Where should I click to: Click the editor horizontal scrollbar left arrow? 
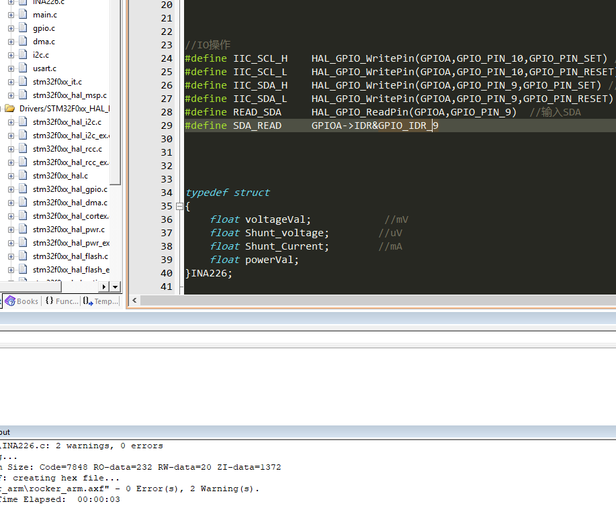(x=134, y=300)
